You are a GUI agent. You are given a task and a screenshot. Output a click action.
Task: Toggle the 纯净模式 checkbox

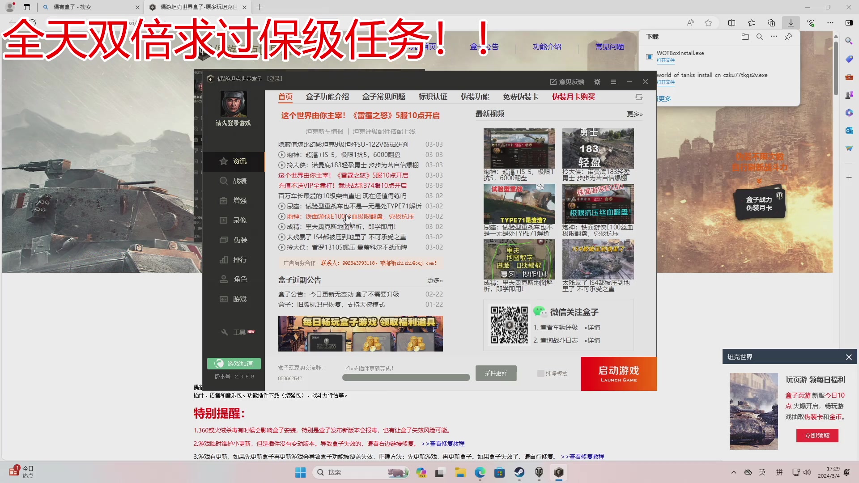coord(540,373)
